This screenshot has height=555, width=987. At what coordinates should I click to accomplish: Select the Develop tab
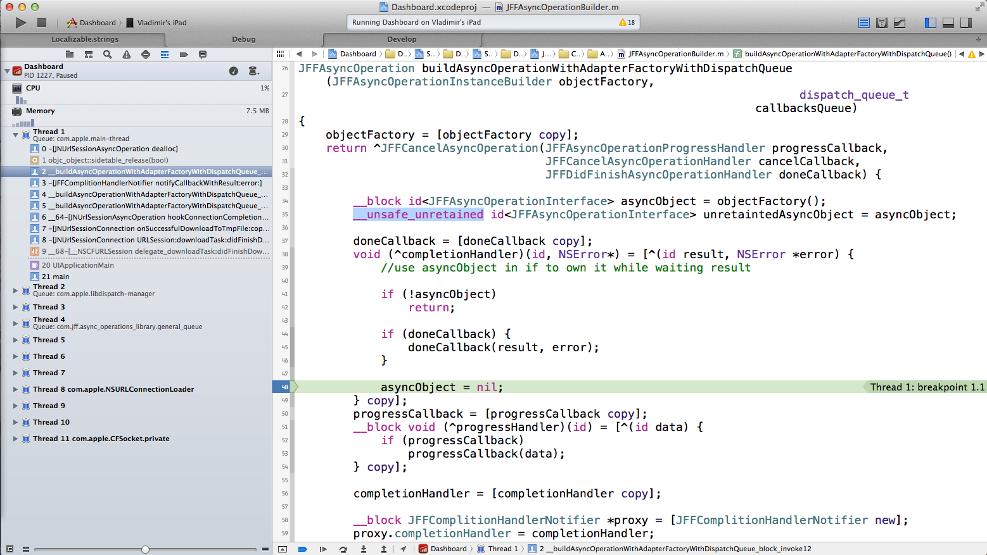click(402, 39)
